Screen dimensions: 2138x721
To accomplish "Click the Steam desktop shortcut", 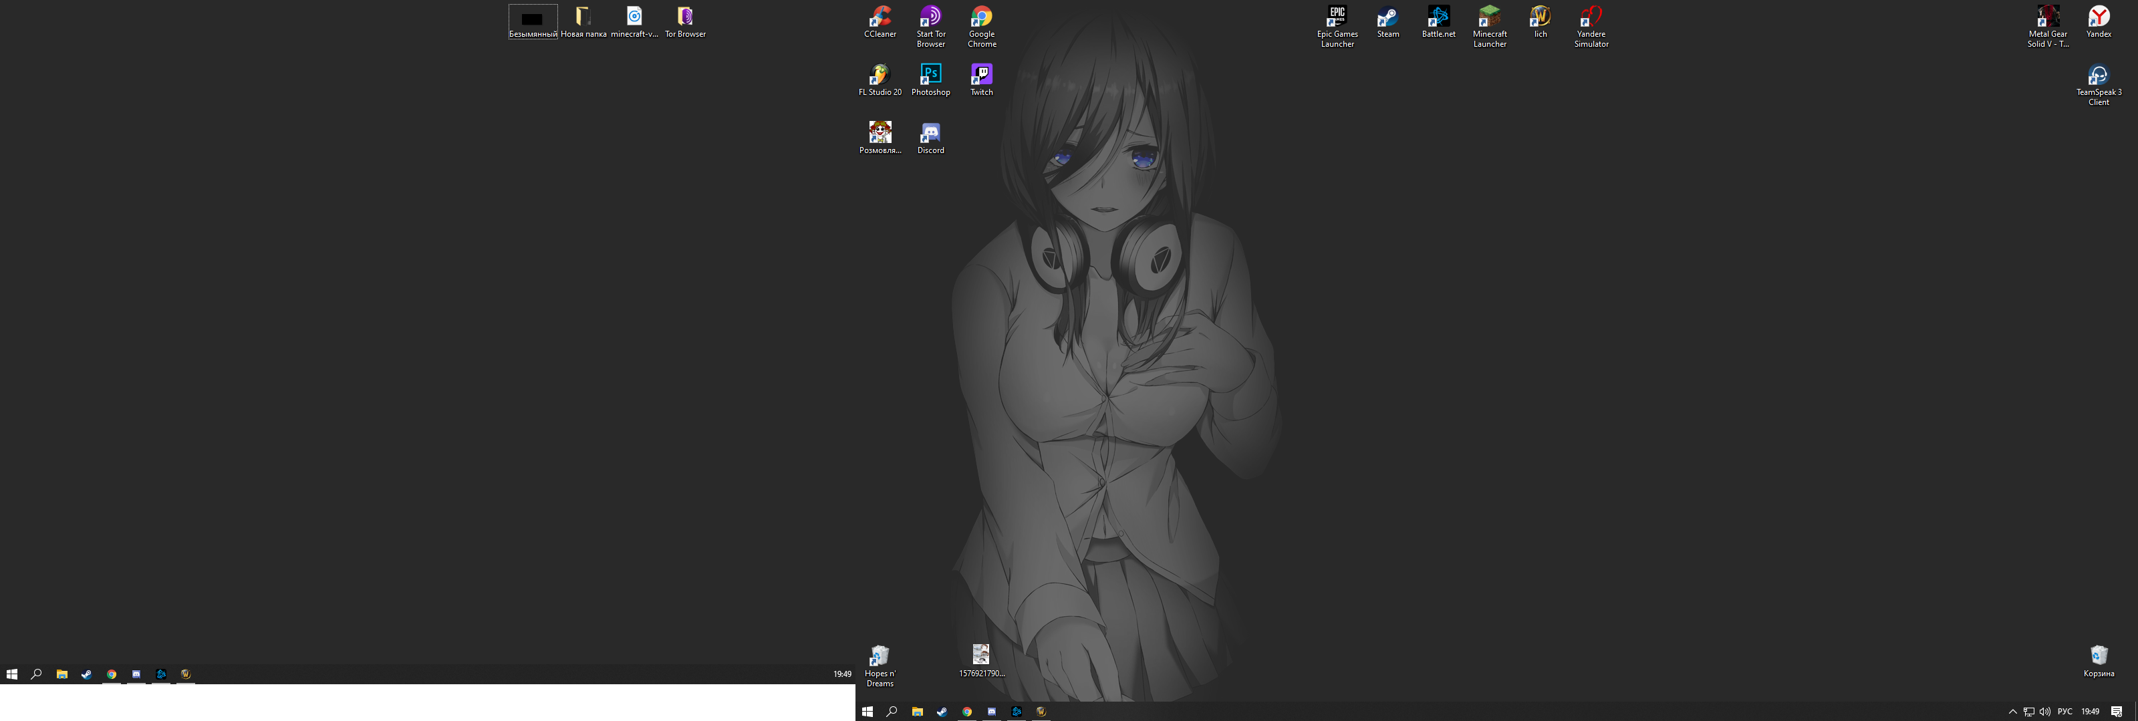I will click(x=1387, y=23).
